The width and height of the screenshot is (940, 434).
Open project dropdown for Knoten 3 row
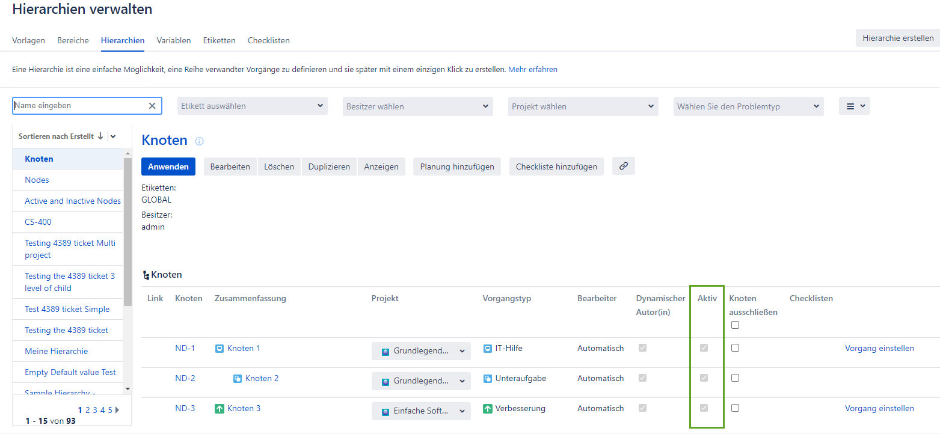(x=421, y=411)
